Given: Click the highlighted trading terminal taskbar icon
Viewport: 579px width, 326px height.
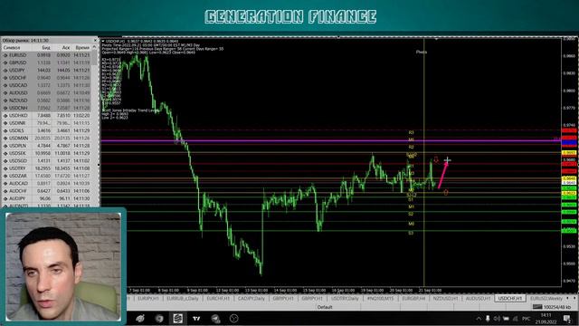Looking at the screenshot, I should [x=177, y=318].
